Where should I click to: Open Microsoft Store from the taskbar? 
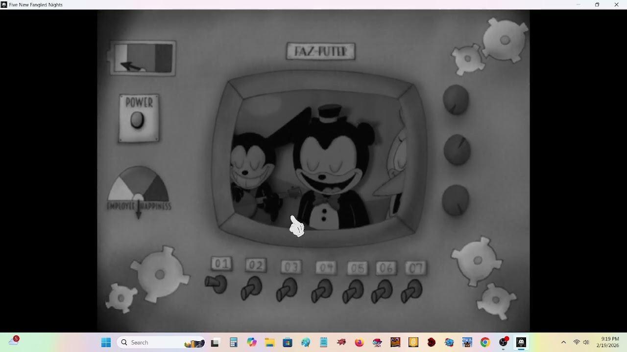click(288, 342)
